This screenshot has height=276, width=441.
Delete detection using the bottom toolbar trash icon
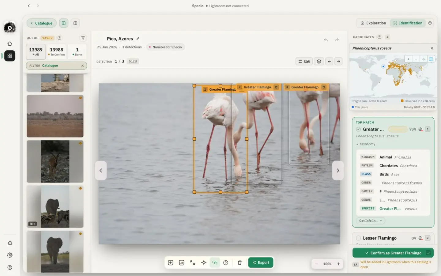pos(240,263)
